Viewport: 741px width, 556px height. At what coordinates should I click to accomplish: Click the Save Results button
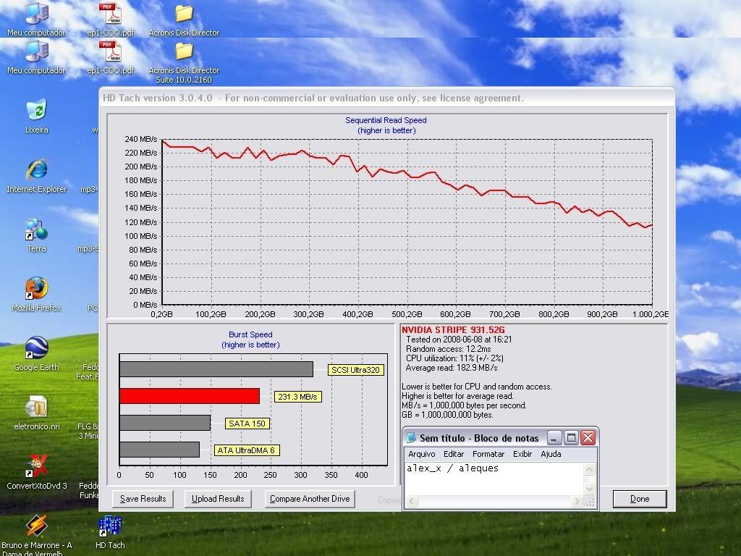tap(143, 499)
